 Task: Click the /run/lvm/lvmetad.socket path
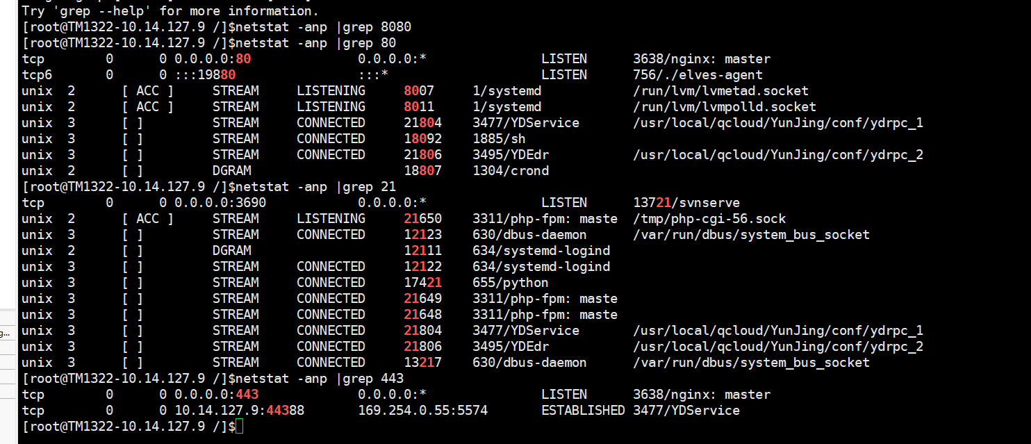(720, 91)
